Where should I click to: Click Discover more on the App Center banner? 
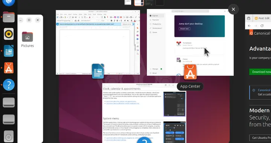[x=184, y=29]
